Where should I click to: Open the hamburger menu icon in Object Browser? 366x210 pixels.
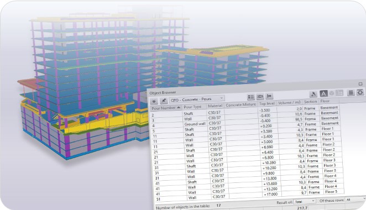coord(351,93)
